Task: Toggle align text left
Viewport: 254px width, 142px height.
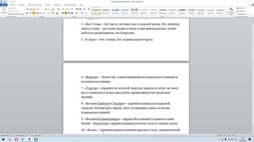Action: tap(63, 13)
